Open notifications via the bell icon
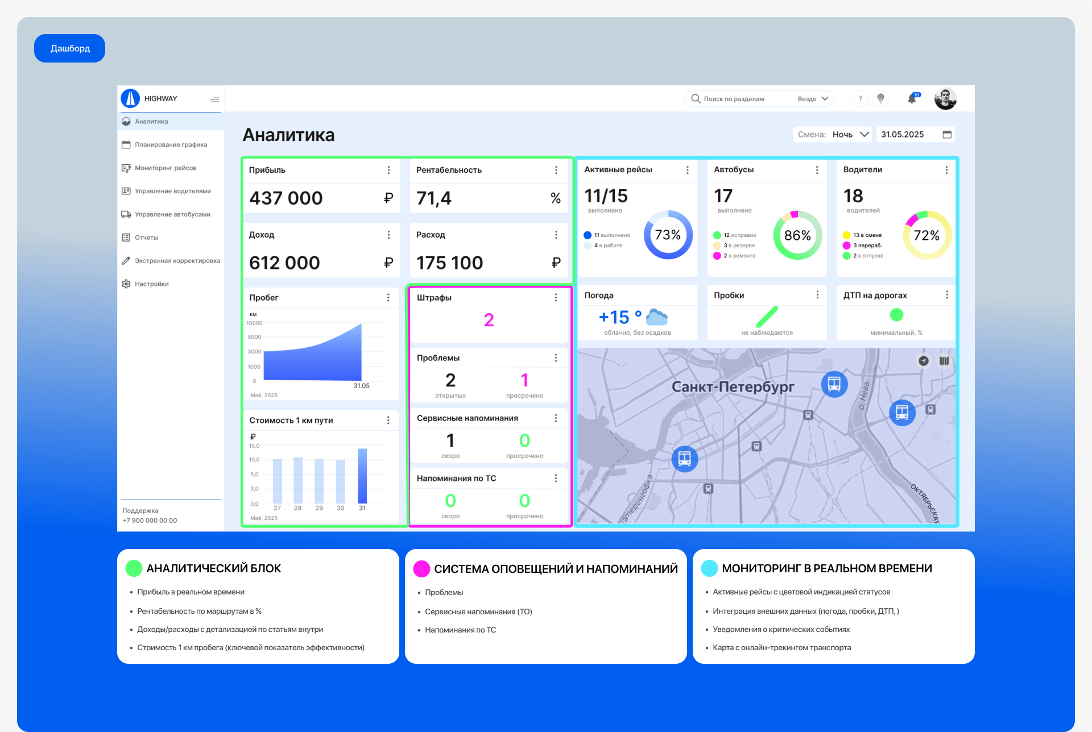Image resolution: width=1092 pixels, height=732 pixels. (911, 98)
